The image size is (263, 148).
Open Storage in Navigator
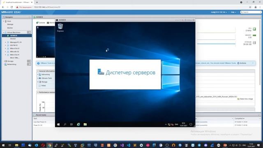[10, 61]
